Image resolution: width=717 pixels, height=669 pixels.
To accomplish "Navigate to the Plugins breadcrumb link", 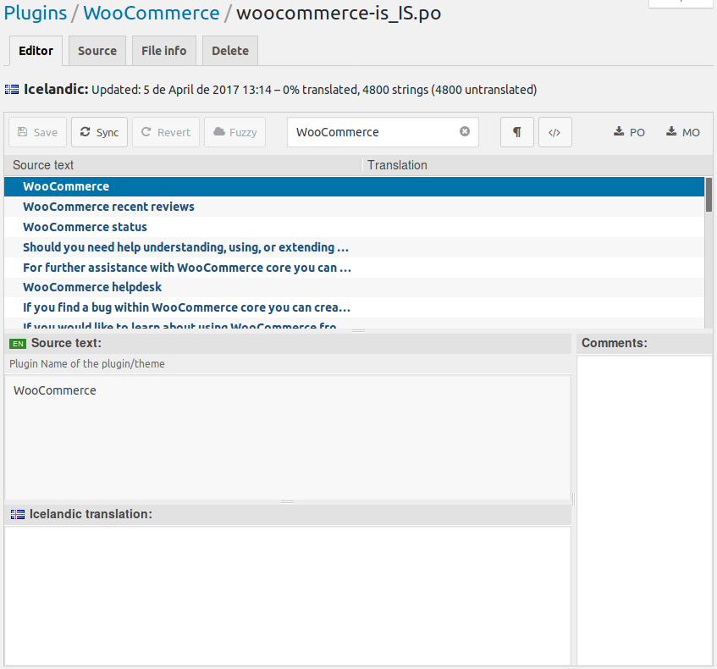I will (35, 13).
